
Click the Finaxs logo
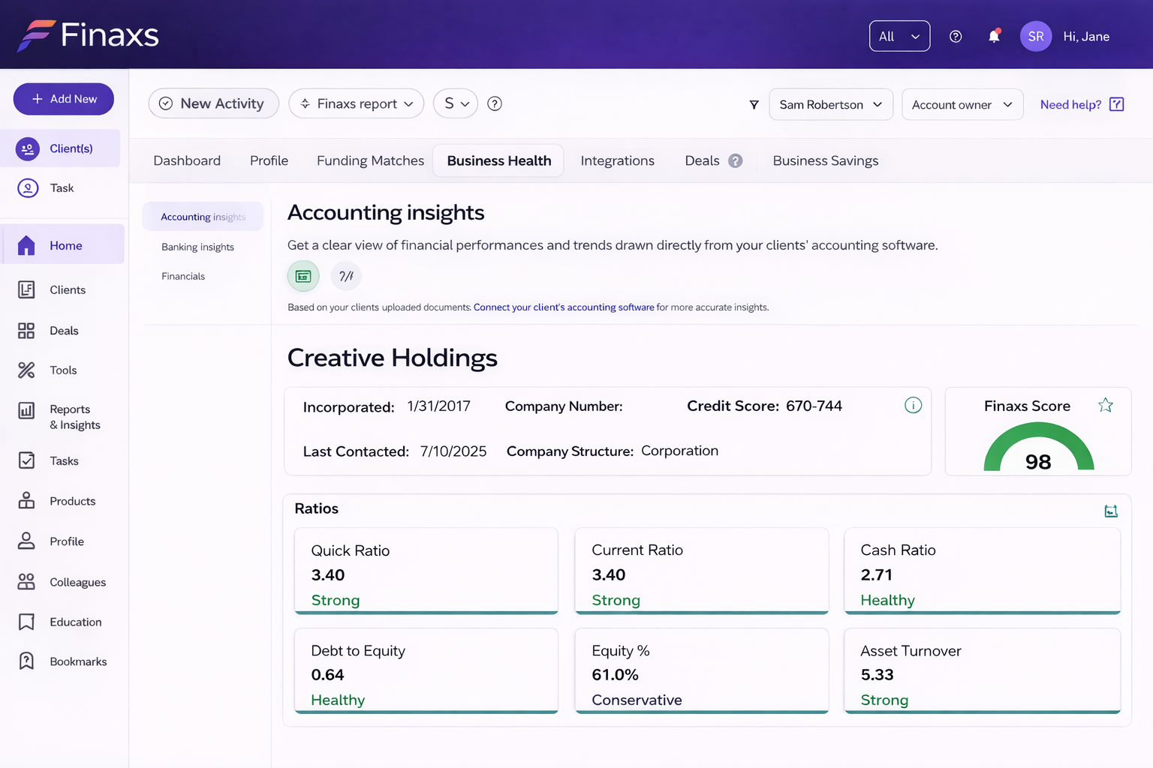point(88,34)
